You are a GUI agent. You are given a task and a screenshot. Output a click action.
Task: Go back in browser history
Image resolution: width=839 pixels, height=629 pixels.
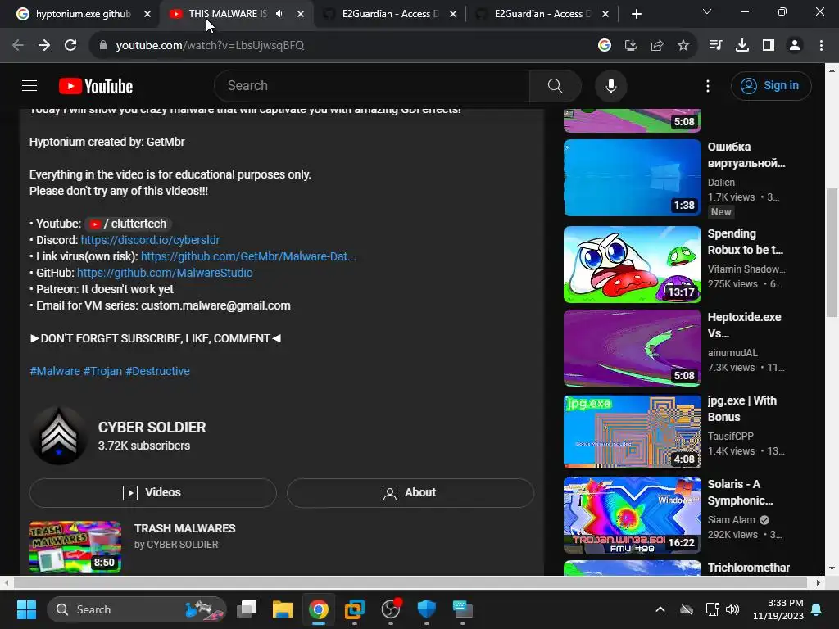[x=18, y=46]
